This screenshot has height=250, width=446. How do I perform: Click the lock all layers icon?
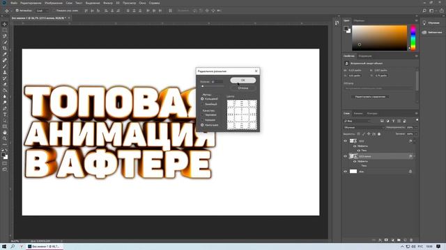[x=379, y=134]
